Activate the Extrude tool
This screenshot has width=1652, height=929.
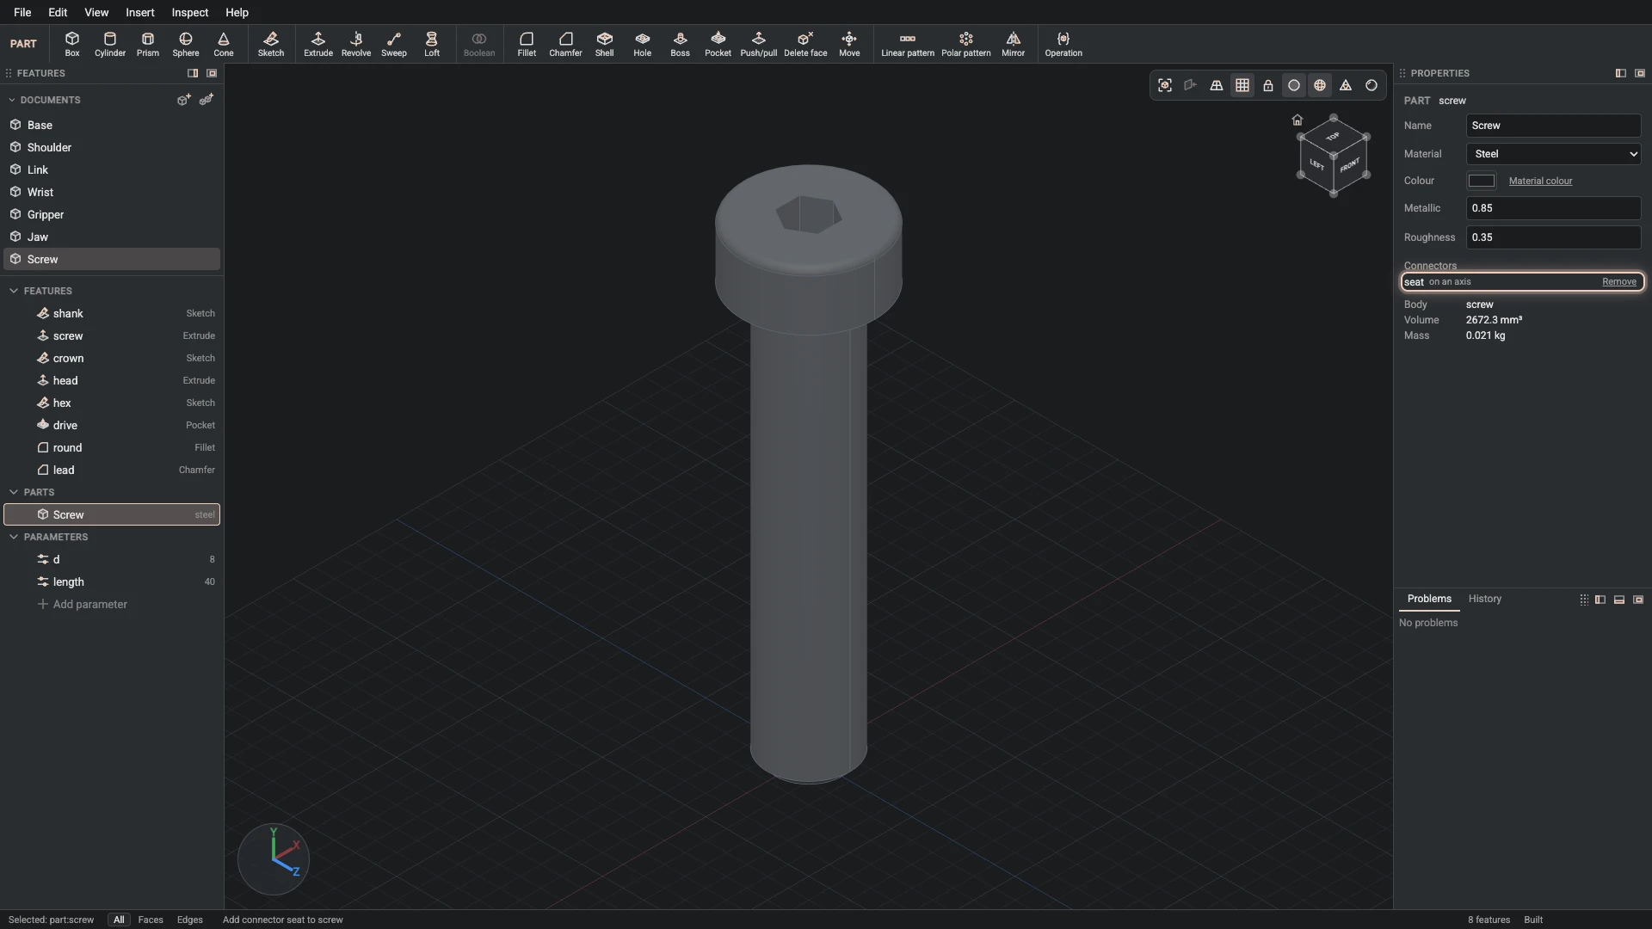tap(318, 44)
